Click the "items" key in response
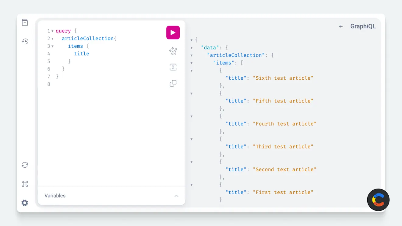 pos(224,63)
